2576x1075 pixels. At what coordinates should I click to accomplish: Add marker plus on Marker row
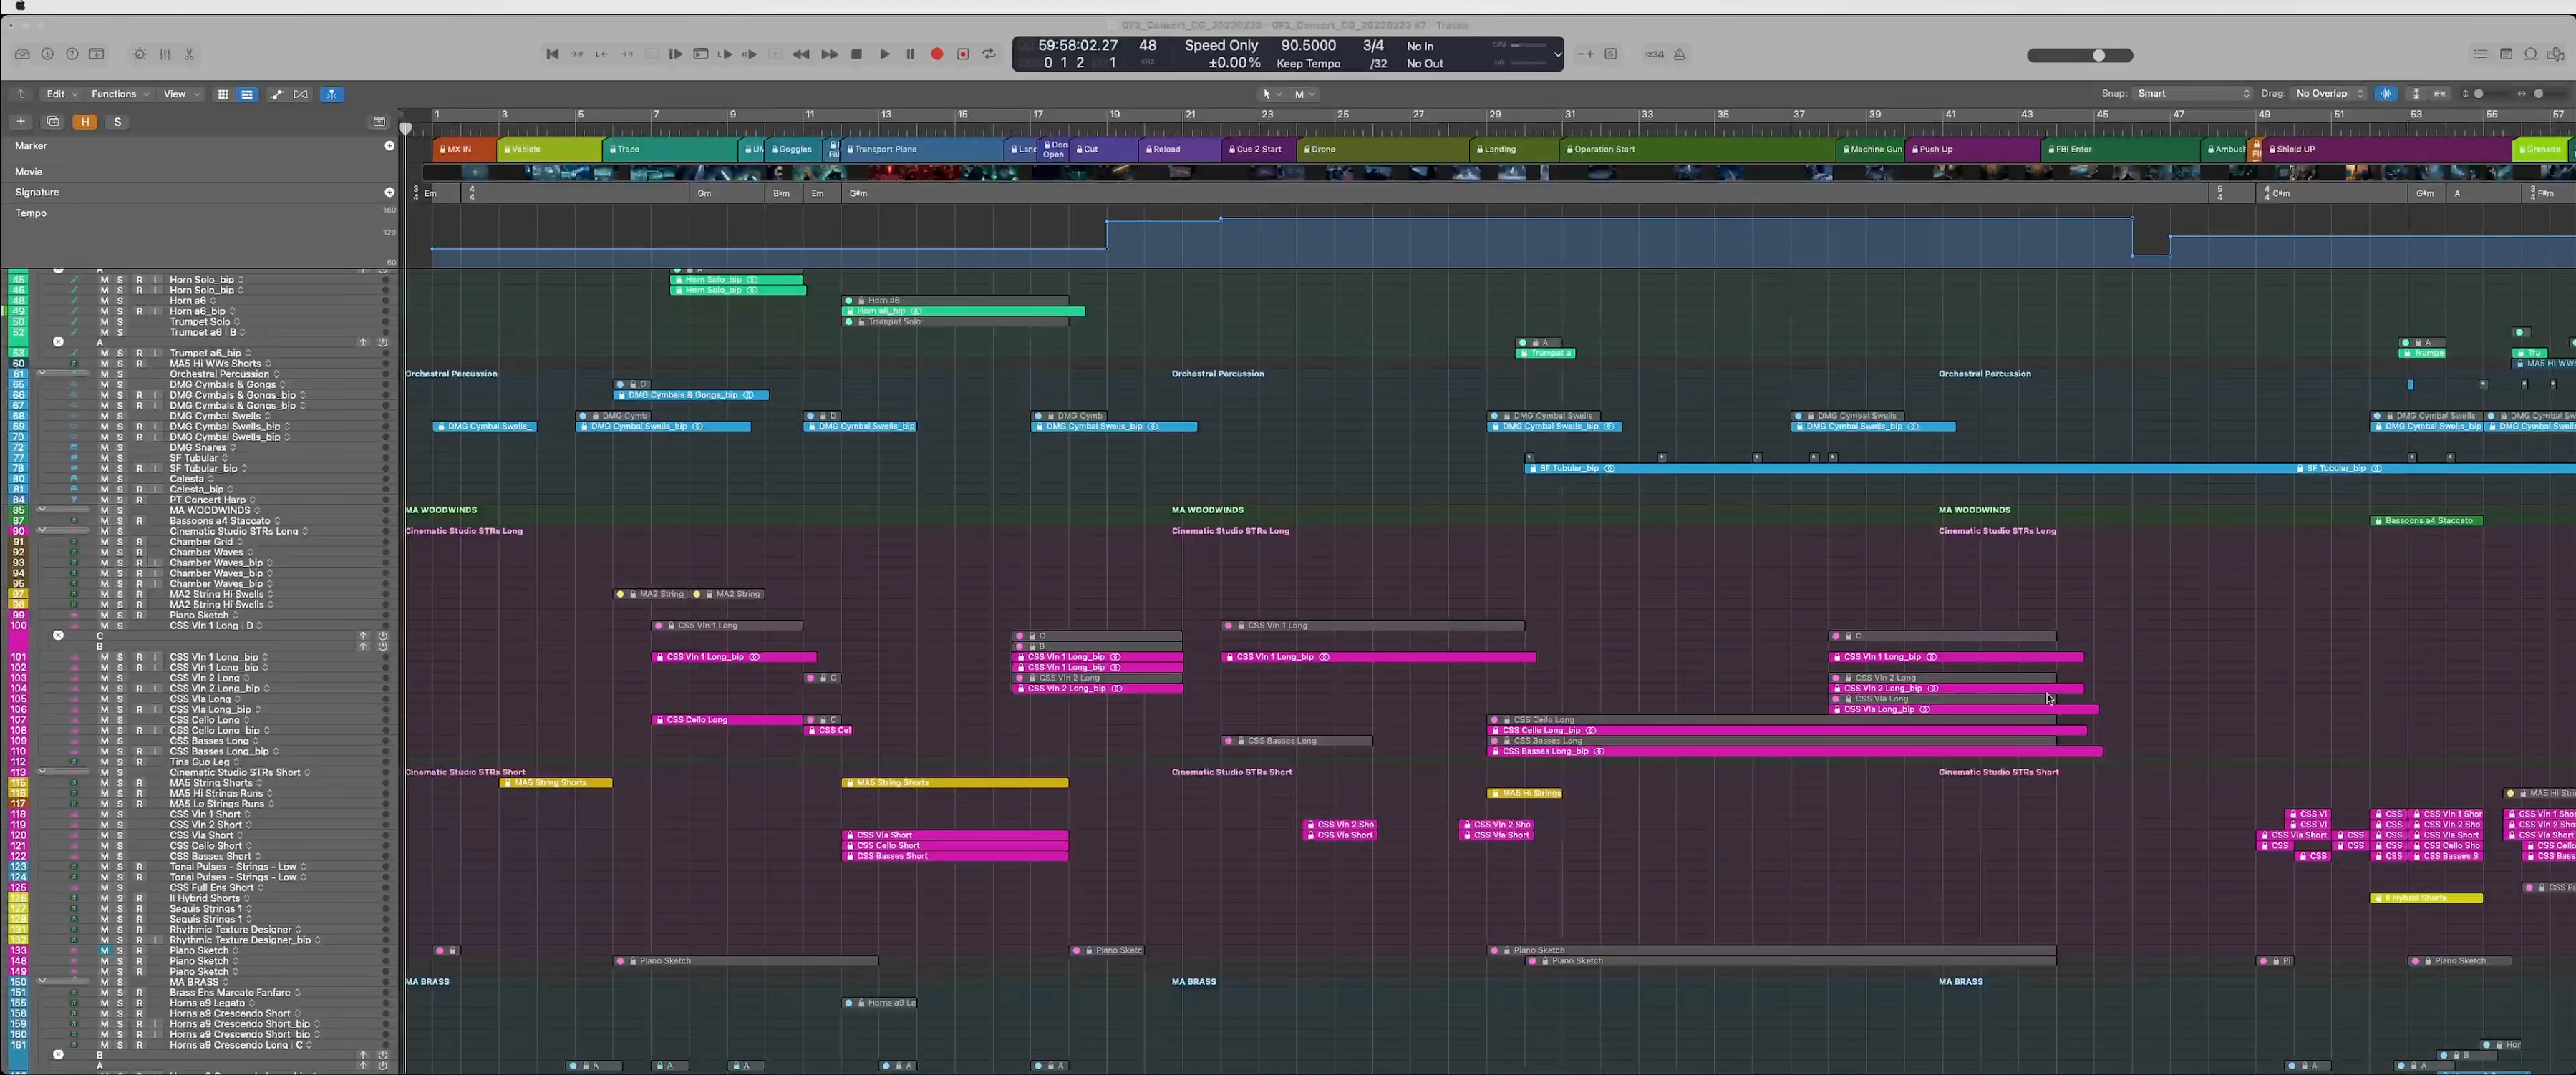(x=389, y=146)
